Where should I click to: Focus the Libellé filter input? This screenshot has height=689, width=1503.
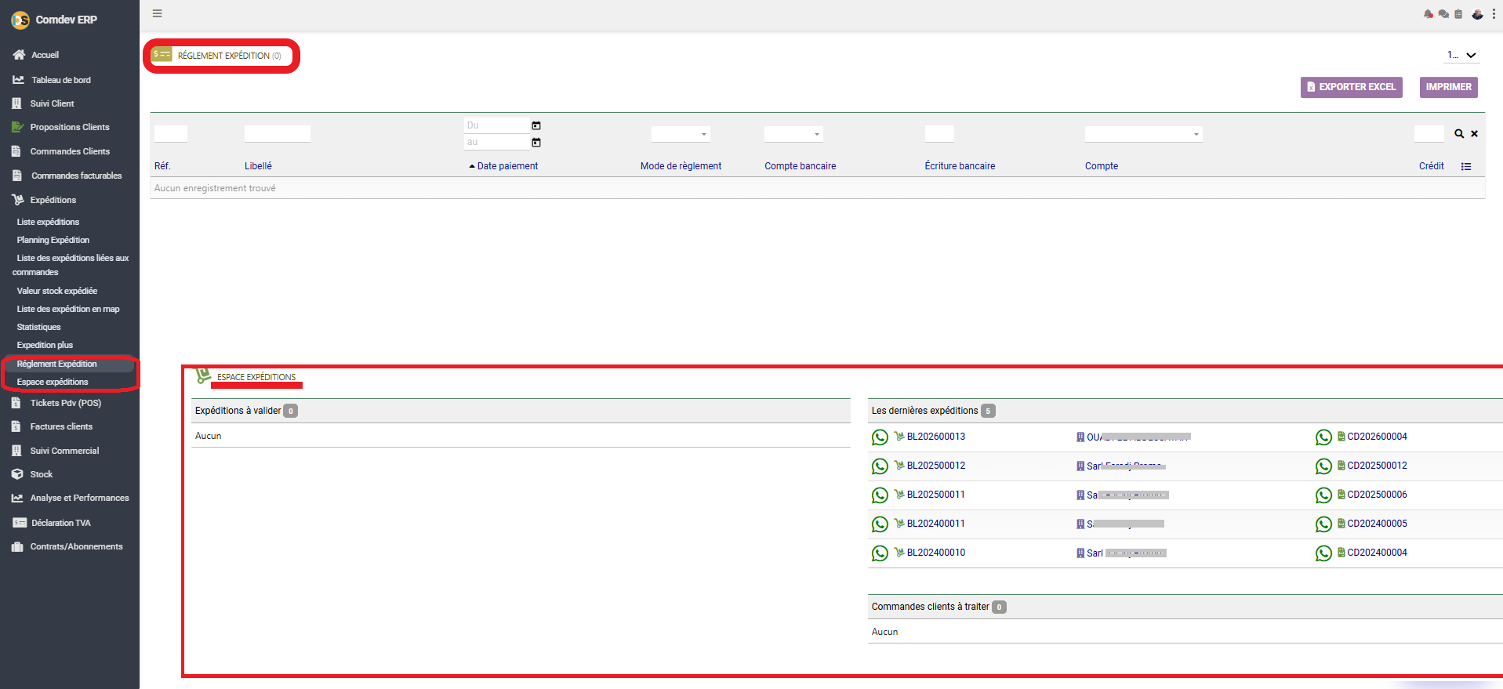pyautogui.click(x=278, y=134)
